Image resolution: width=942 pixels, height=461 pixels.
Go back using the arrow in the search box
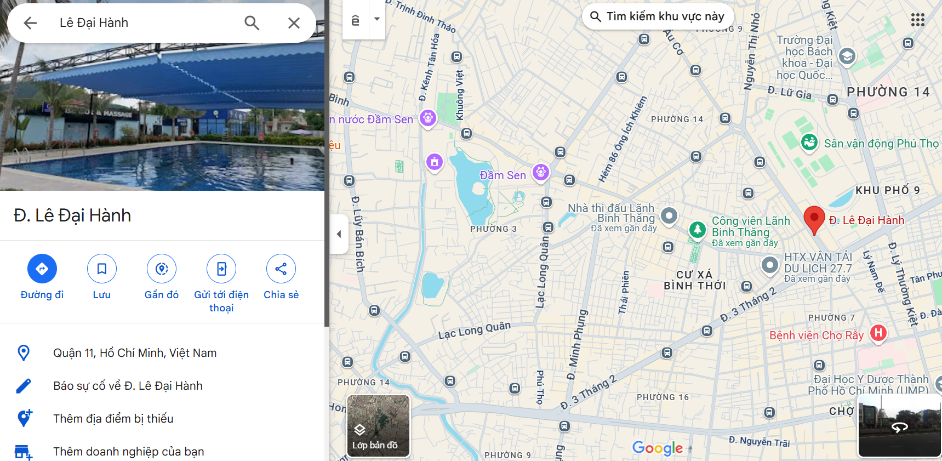(x=30, y=22)
